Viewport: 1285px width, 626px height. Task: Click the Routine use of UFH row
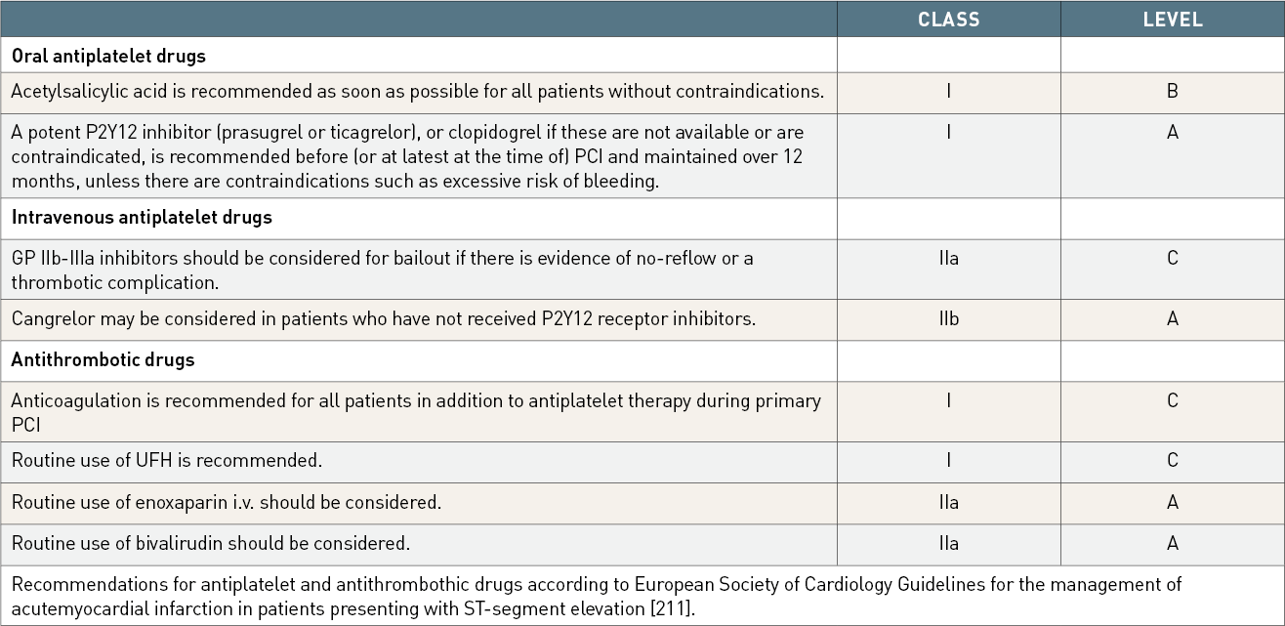click(167, 460)
